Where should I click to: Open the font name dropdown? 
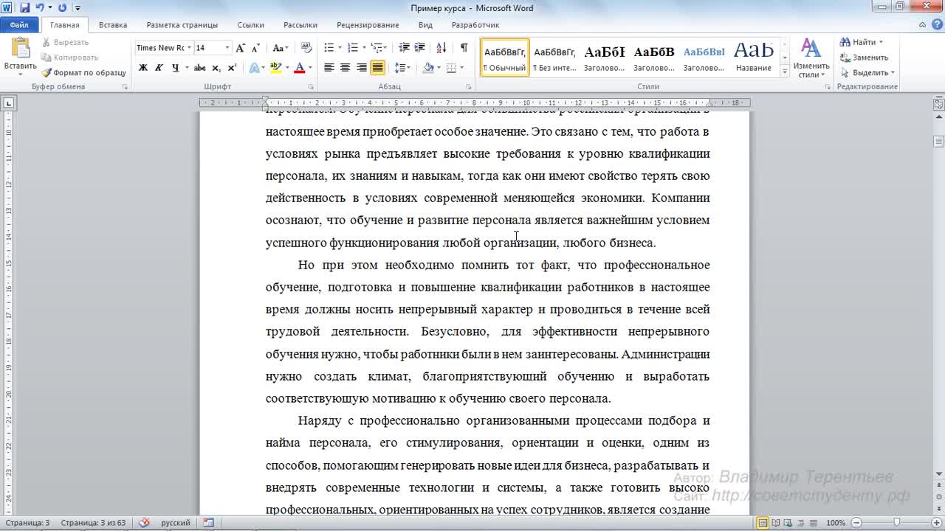coord(189,48)
